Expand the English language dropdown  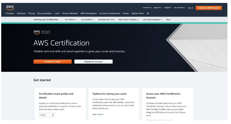pos(168,8)
